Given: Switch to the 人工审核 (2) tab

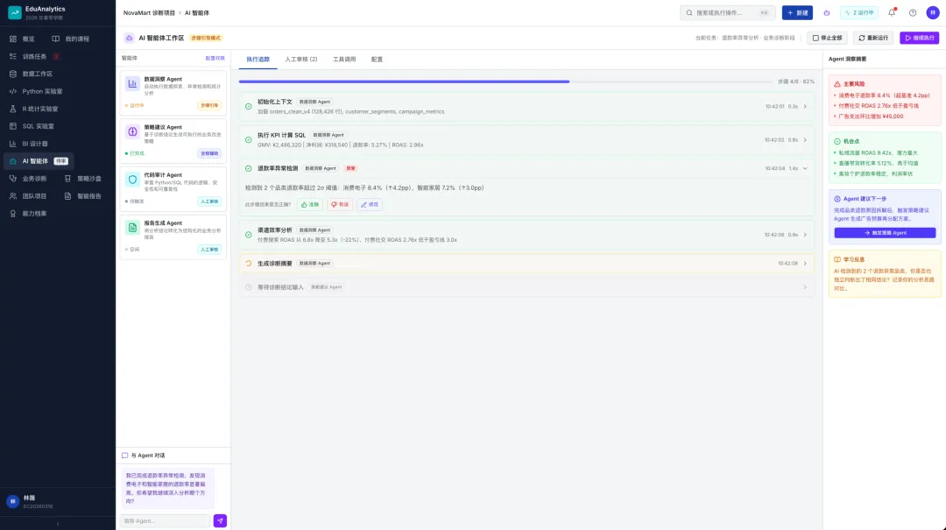Looking at the screenshot, I should [x=301, y=60].
